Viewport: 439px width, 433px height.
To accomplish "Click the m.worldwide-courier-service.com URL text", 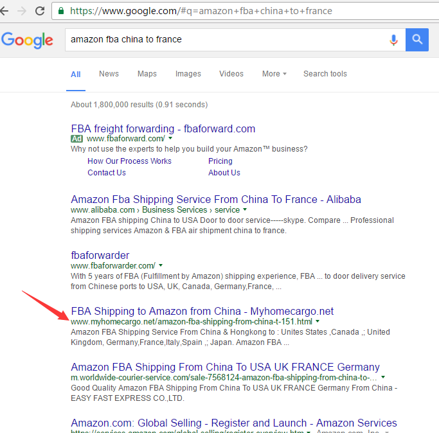I will 224,378.
